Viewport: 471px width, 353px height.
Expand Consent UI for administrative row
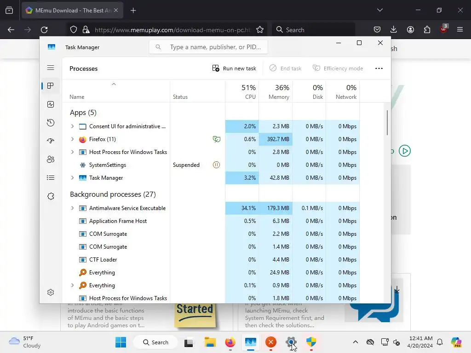pos(72,126)
